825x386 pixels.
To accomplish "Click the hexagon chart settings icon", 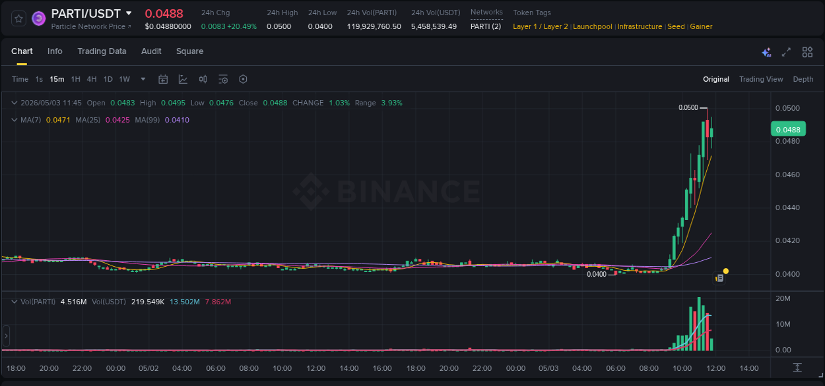I will click(x=243, y=79).
